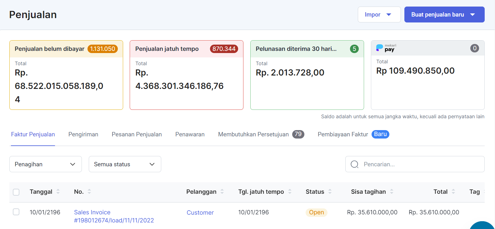This screenshot has height=229, width=495.
Task: Click the Rp. 4.368.301.346.186,76 amount
Action: (x=179, y=79)
